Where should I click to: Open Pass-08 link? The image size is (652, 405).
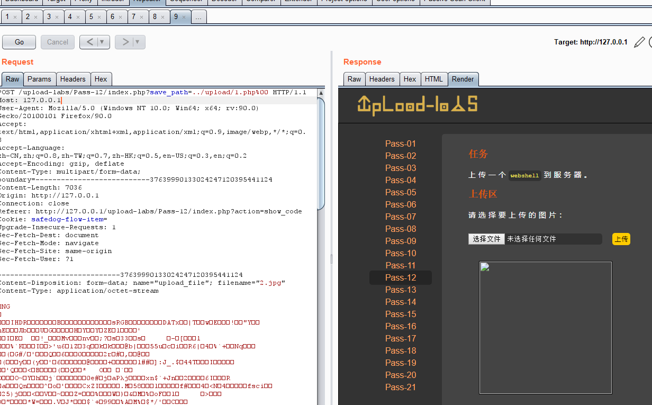pos(401,229)
